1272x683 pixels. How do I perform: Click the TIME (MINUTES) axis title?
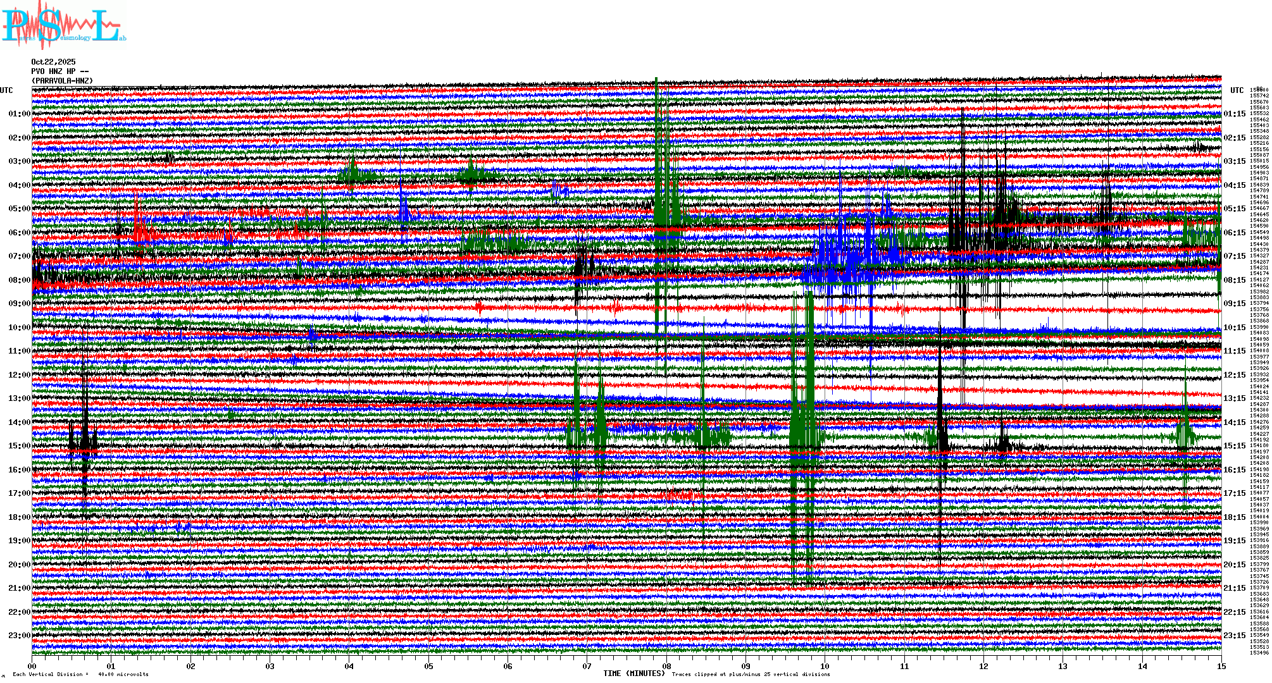point(634,674)
